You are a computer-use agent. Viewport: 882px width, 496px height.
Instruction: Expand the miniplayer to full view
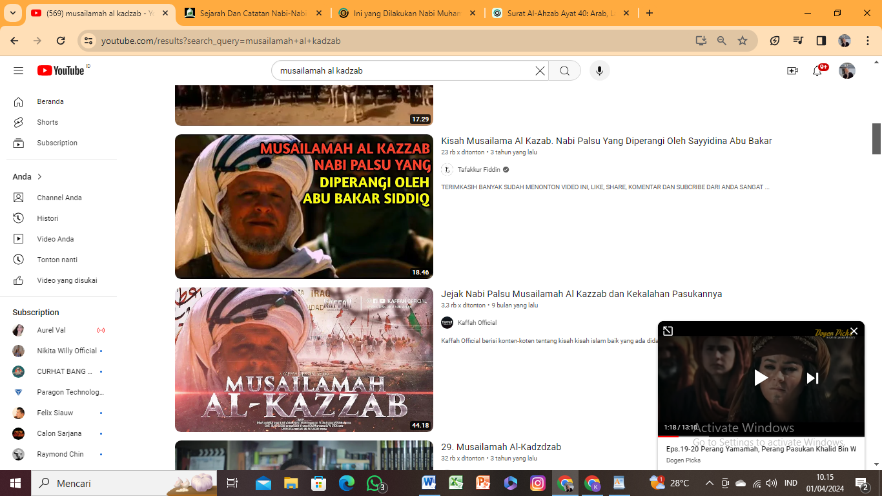[x=668, y=331]
